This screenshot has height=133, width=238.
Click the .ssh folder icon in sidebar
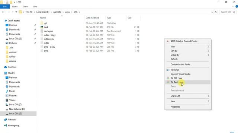7,48
